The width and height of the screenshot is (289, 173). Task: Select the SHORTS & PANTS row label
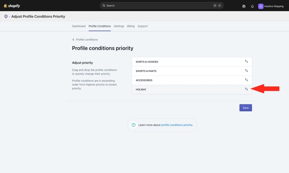point(146,71)
